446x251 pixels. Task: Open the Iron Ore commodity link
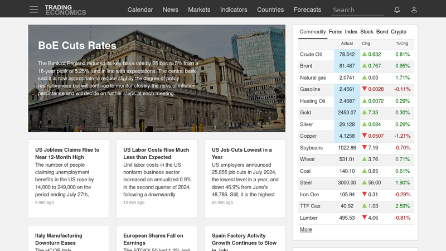tap(309, 194)
